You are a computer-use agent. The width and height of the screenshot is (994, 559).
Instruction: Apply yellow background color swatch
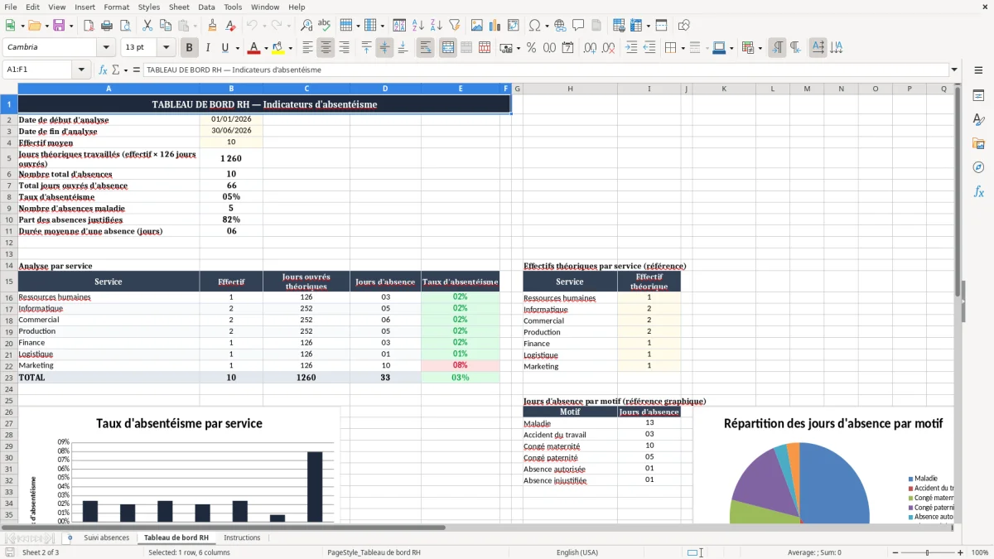click(x=277, y=48)
